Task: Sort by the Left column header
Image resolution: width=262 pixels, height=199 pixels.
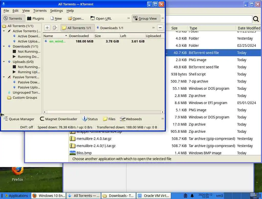Action: [x=132, y=36]
